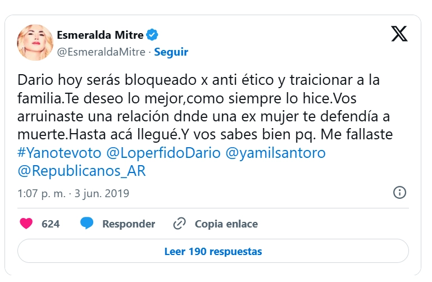This screenshot has width=432, height=282.
Task: Open Esmeralda Mitre's profile picture
Action: point(35,43)
